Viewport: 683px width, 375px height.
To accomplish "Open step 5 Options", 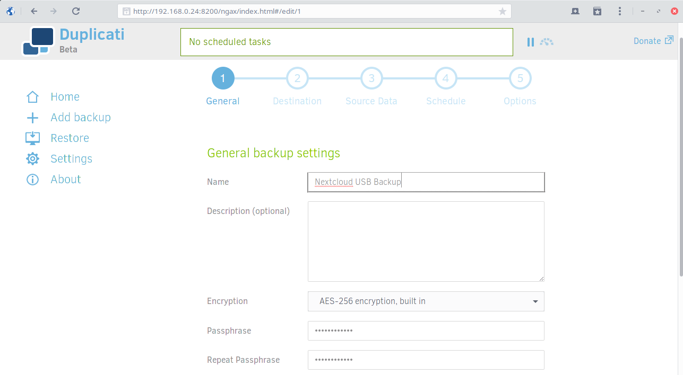I will coord(520,79).
